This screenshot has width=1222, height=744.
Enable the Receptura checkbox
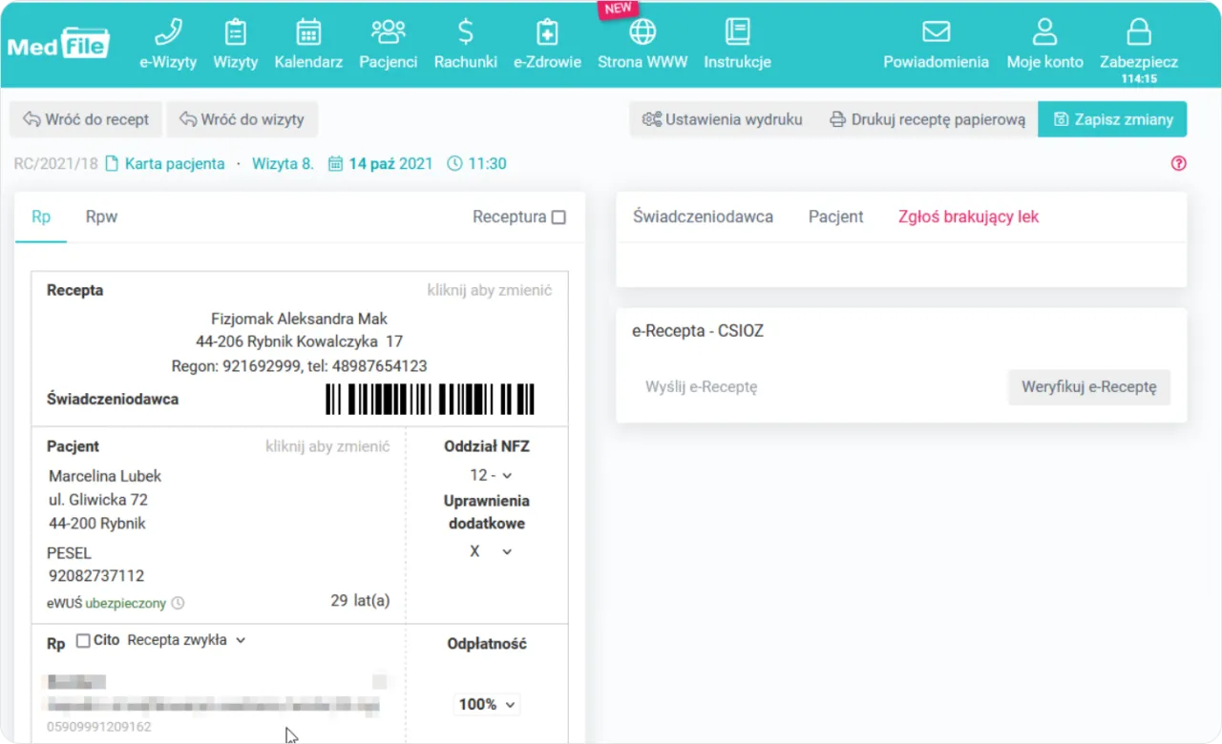[x=558, y=217]
